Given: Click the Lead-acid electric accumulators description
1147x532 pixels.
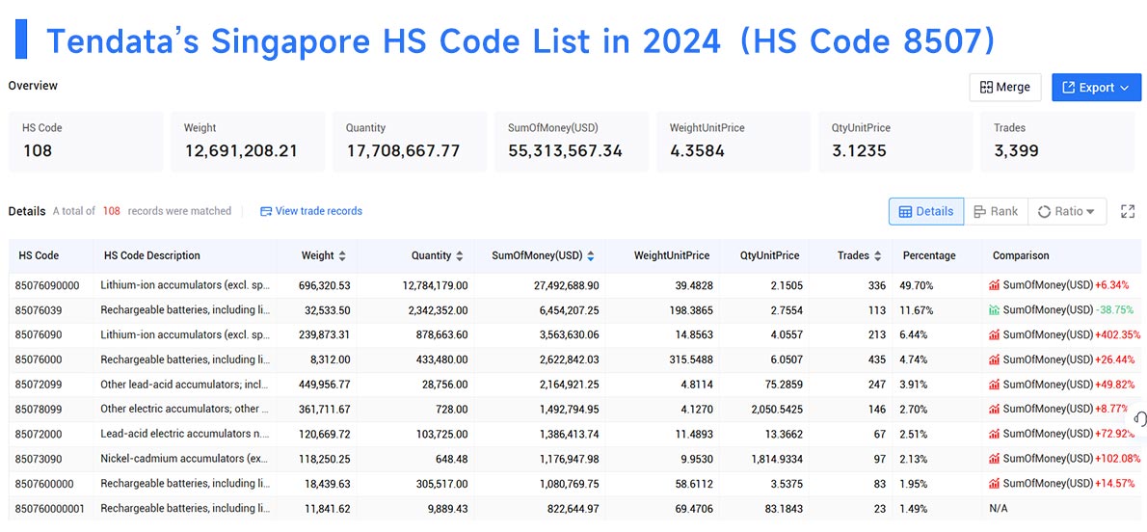Looking at the screenshot, I should coord(184,434).
